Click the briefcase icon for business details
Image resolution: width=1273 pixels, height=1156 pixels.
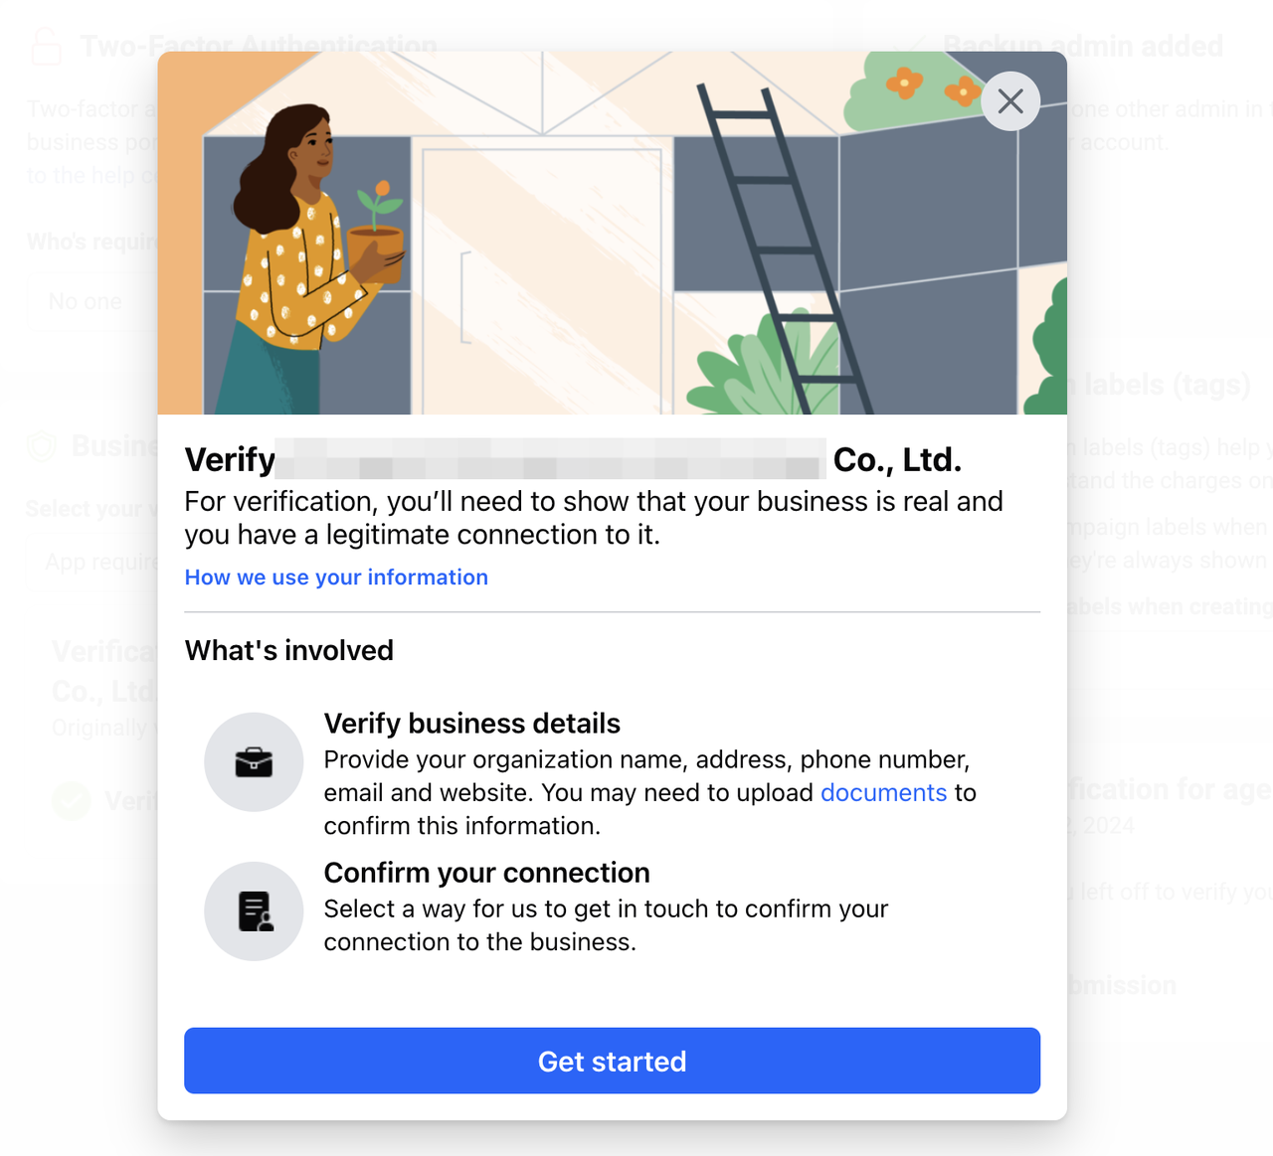[x=254, y=762]
